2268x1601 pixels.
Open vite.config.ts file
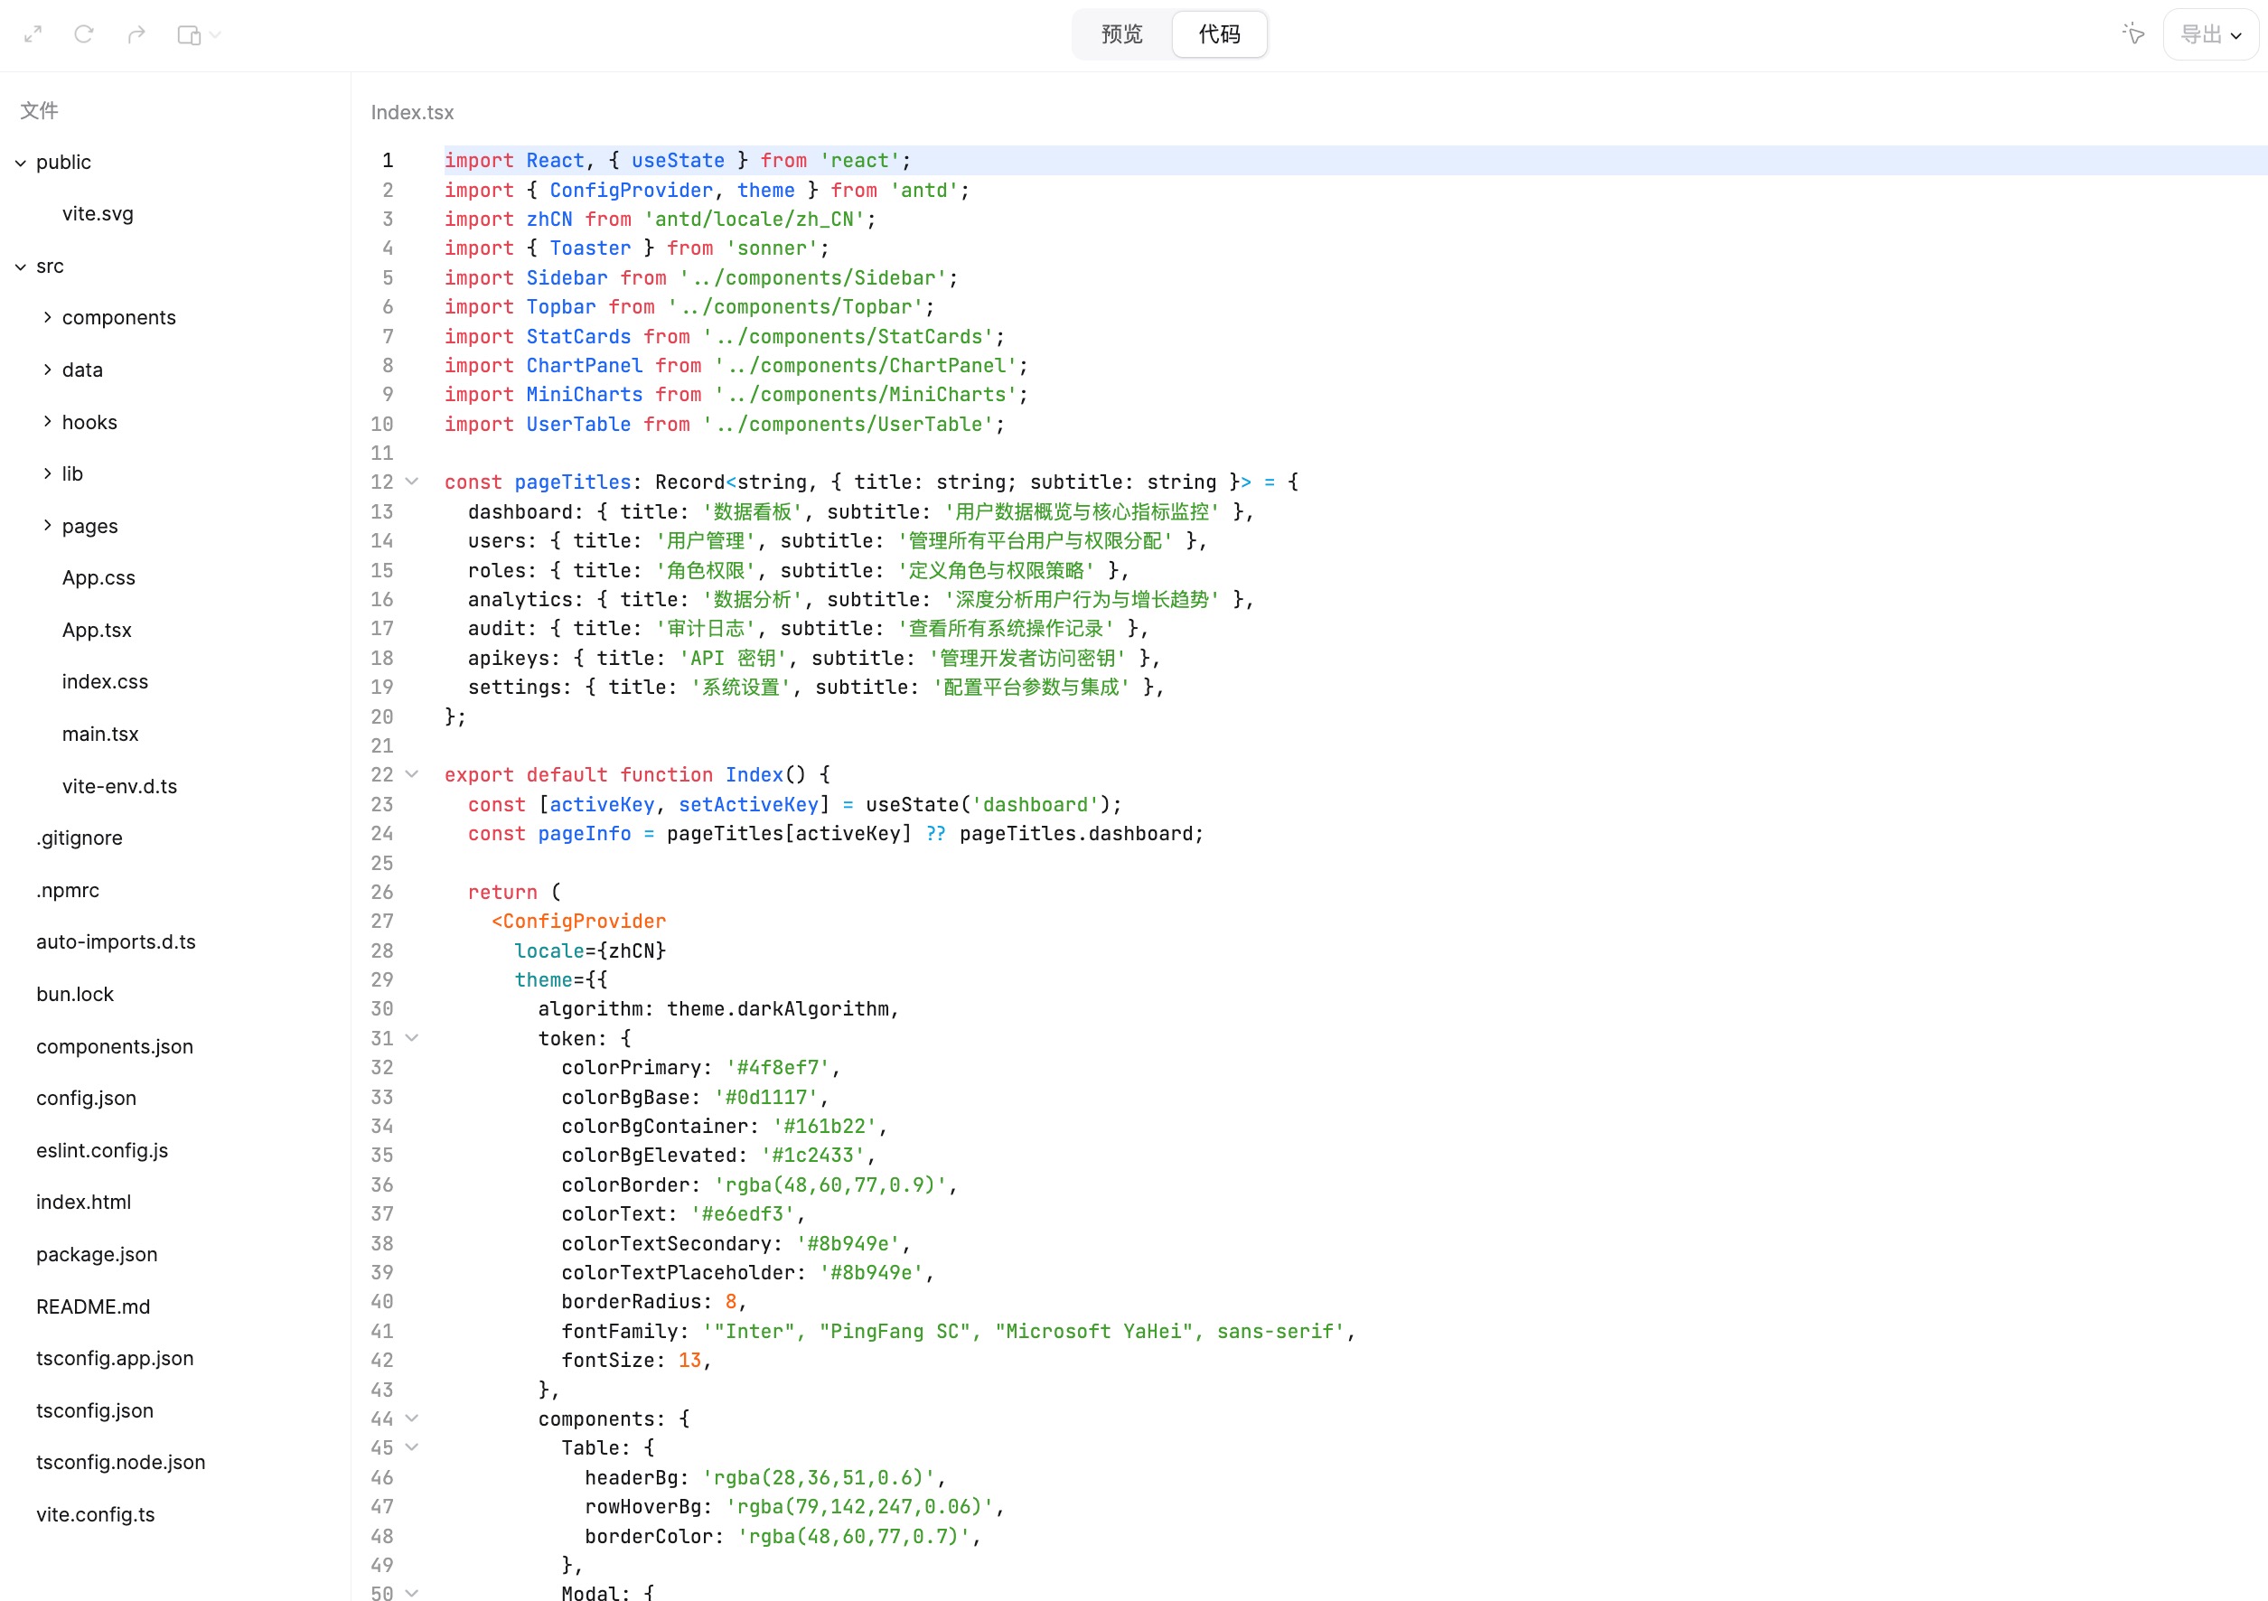[x=95, y=1514]
